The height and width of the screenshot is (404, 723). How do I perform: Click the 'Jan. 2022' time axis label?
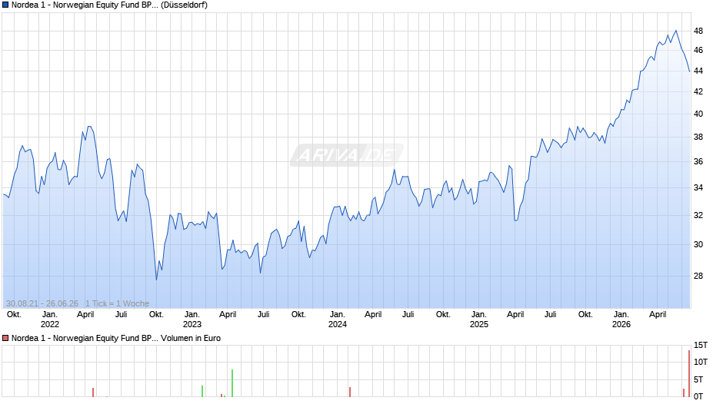tap(50, 320)
